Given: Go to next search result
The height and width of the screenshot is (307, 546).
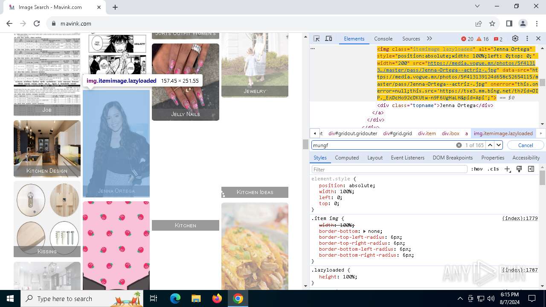Looking at the screenshot, I should point(499,145).
